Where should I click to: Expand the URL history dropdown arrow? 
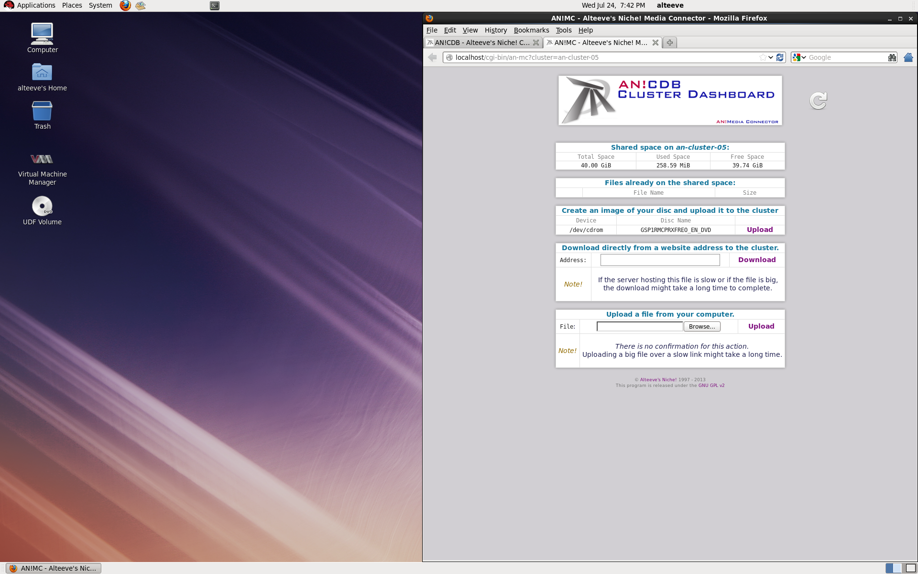pyautogui.click(x=771, y=57)
